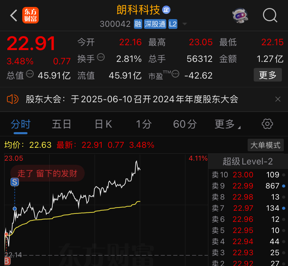Tap the current price 22.91

tap(31, 44)
